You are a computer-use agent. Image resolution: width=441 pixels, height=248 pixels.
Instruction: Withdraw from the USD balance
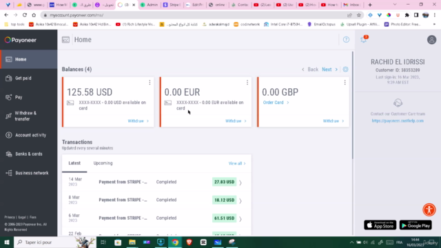[138, 121]
